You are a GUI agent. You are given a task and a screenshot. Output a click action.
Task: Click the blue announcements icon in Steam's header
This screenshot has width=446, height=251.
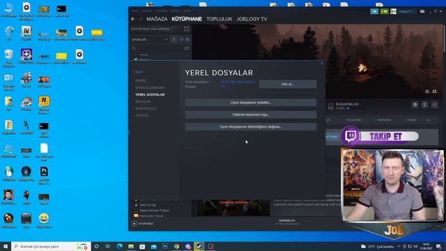point(374,11)
